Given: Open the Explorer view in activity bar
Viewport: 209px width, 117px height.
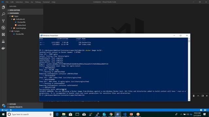Looking at the screenshot, I should tap(3, 7).
